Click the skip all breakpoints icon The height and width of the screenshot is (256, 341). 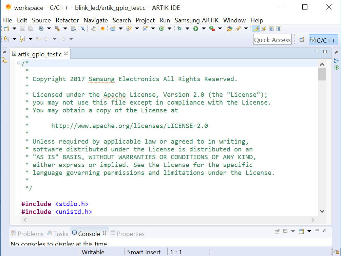[x=83, y=29]
